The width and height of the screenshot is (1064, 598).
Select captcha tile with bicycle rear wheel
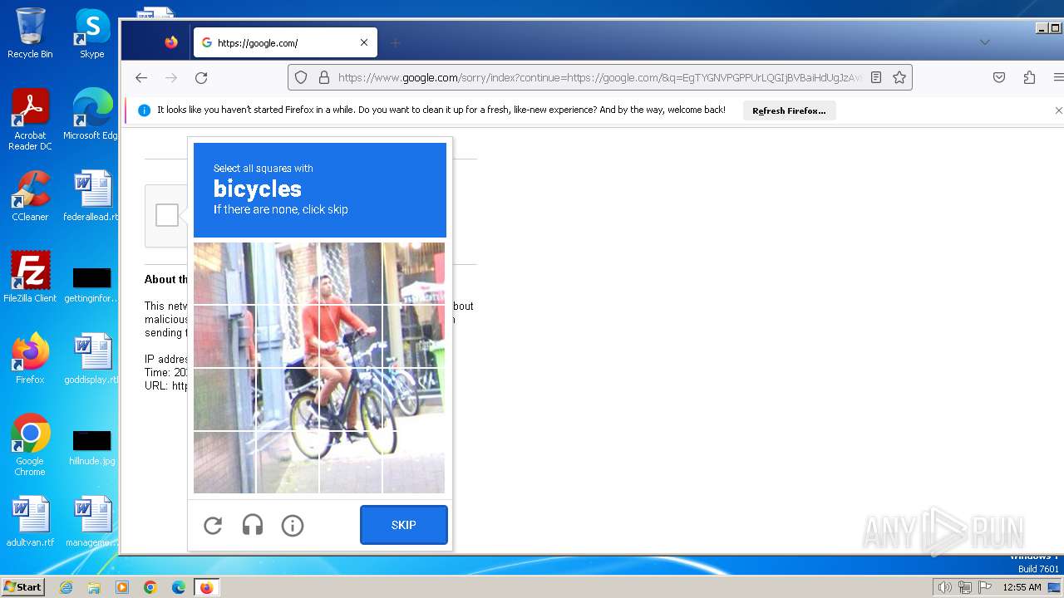pyautogui.click(x=288, y=399)
